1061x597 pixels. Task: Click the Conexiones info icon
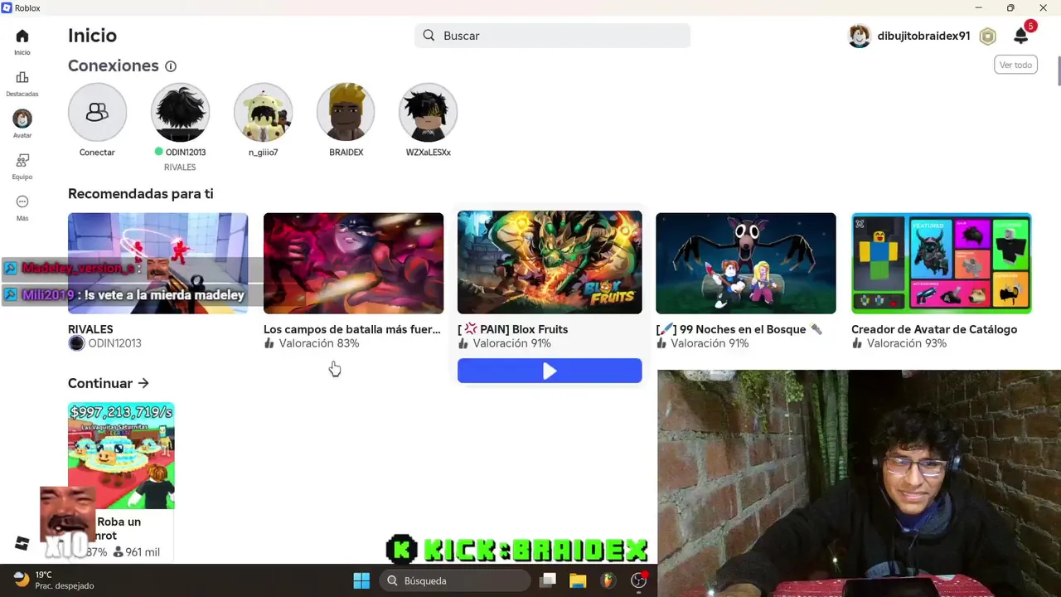click(171, 66)
